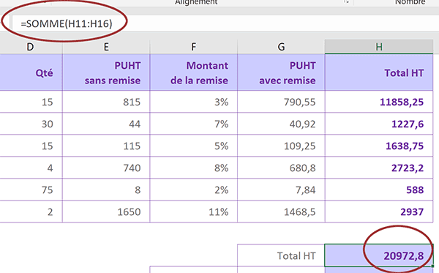Select the unit price cell 44
439x273 pixels.
106,124
